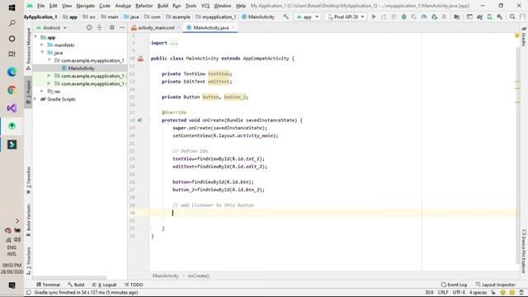Toggle the Gradle panel on right edge
528x297 pixels.
click(524, 36)
